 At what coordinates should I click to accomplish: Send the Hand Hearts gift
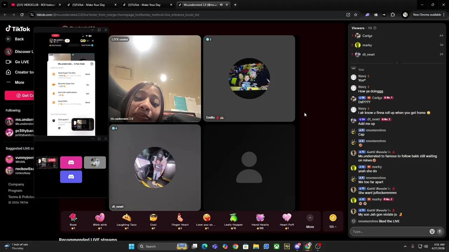click(x=260, y=221)
